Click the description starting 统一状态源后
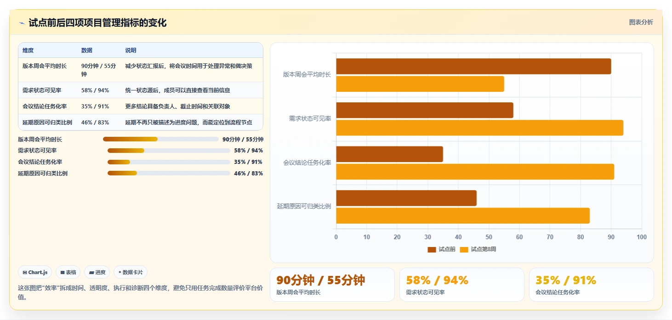This screenshot has height=320, width=672. 177,90
